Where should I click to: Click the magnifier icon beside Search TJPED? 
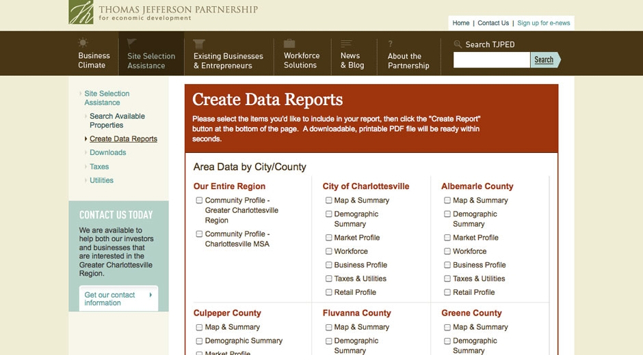point(458,44)
